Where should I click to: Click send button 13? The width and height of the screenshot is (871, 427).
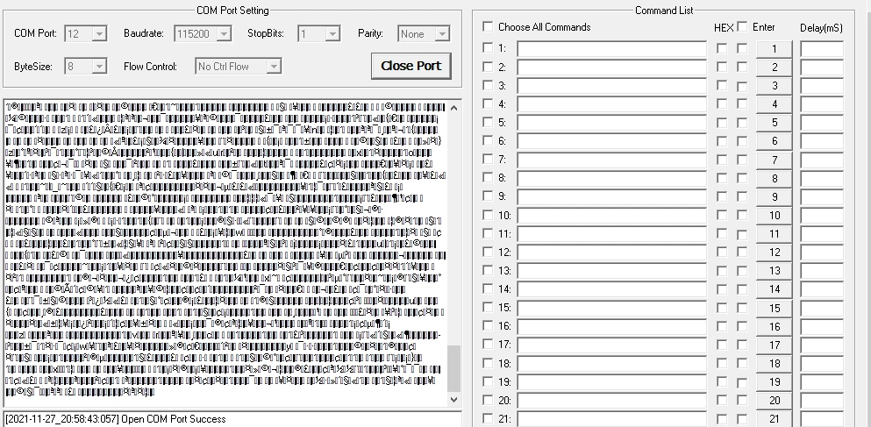pos(775,271)
